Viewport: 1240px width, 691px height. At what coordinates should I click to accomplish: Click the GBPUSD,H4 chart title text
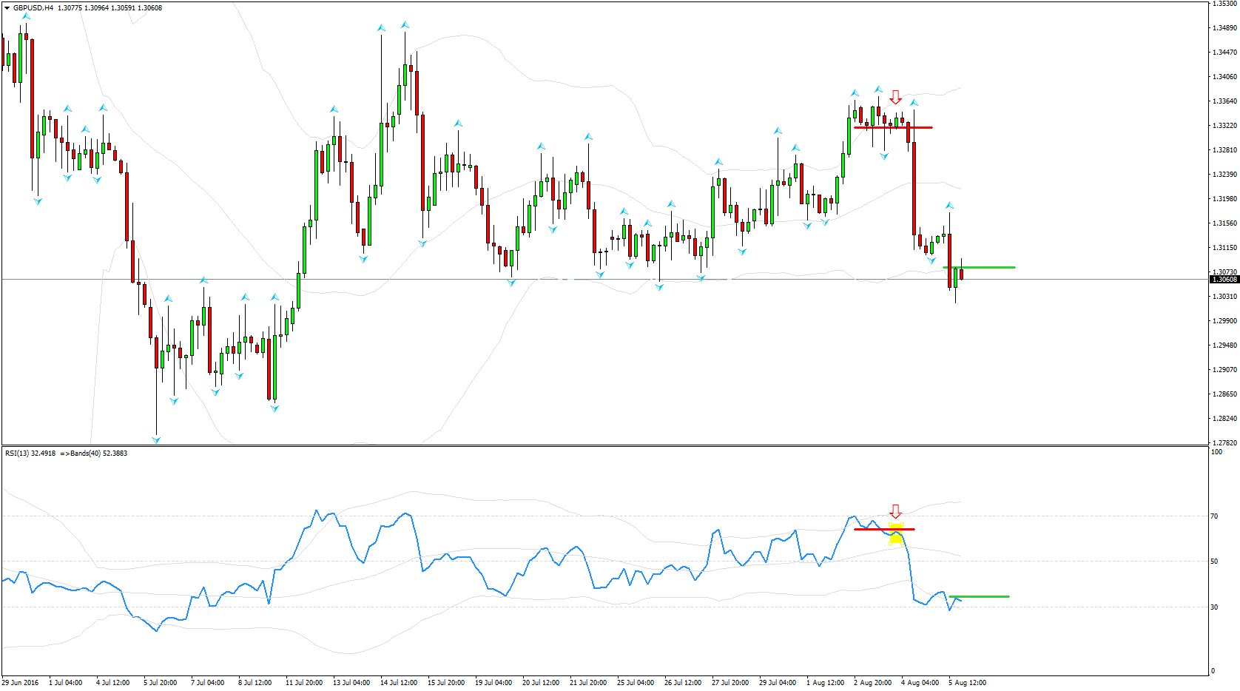[33, 8]
